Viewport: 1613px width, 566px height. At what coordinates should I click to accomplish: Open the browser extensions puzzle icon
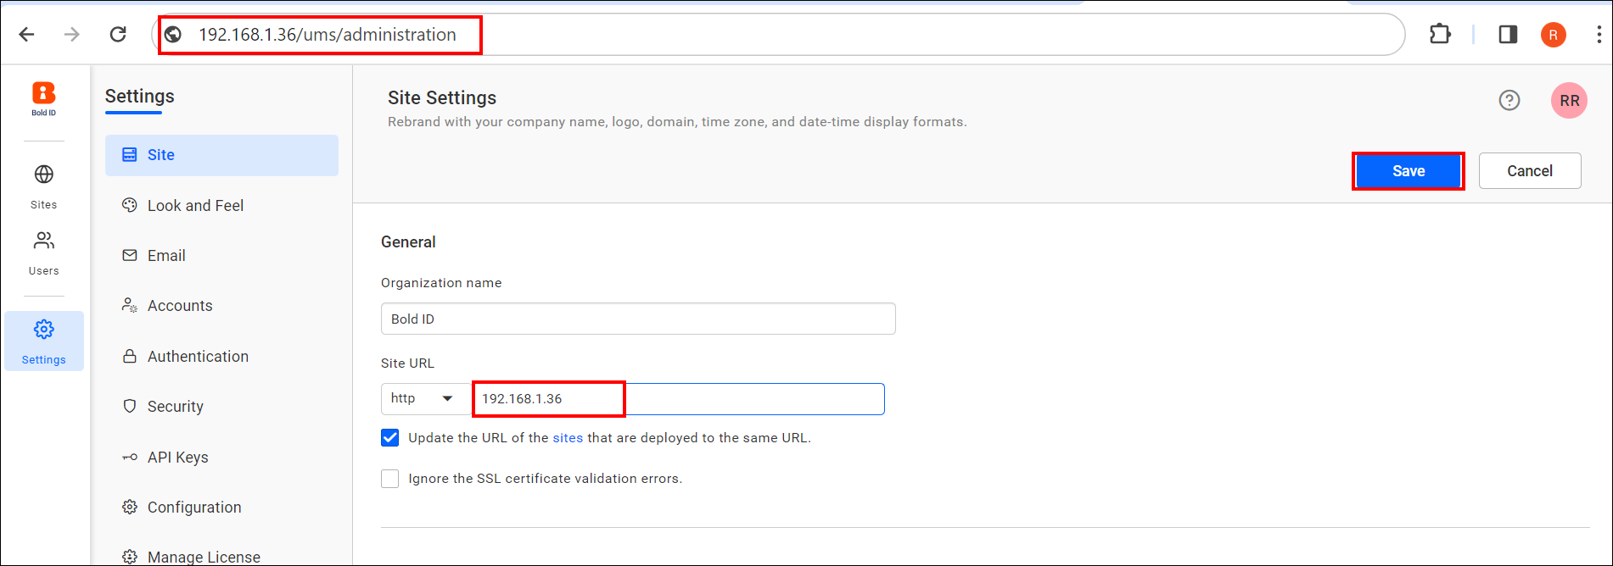pos(1440,35)
